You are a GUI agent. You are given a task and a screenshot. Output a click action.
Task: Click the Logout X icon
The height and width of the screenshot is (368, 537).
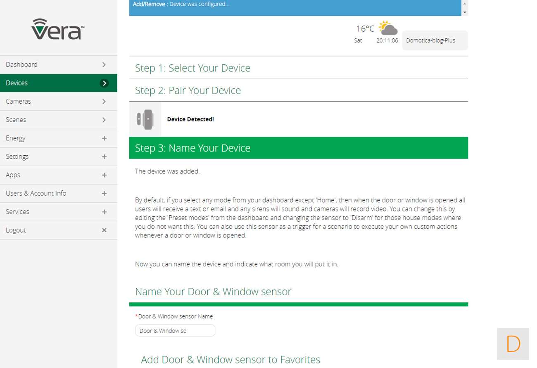(104, 230)
